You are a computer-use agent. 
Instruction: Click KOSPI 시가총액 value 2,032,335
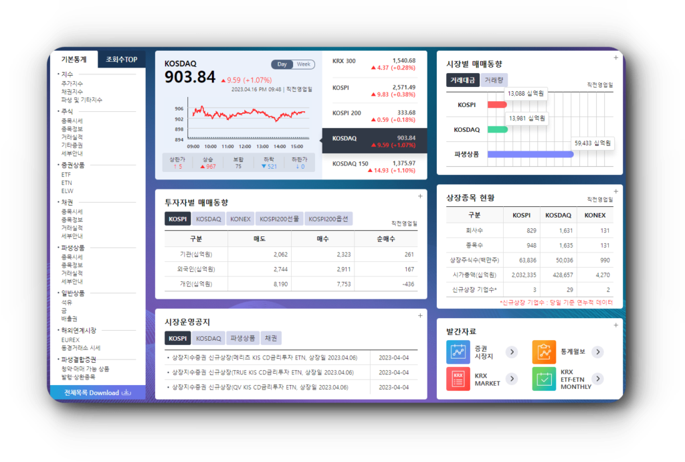pyautogui.click(x=523, y=275)
